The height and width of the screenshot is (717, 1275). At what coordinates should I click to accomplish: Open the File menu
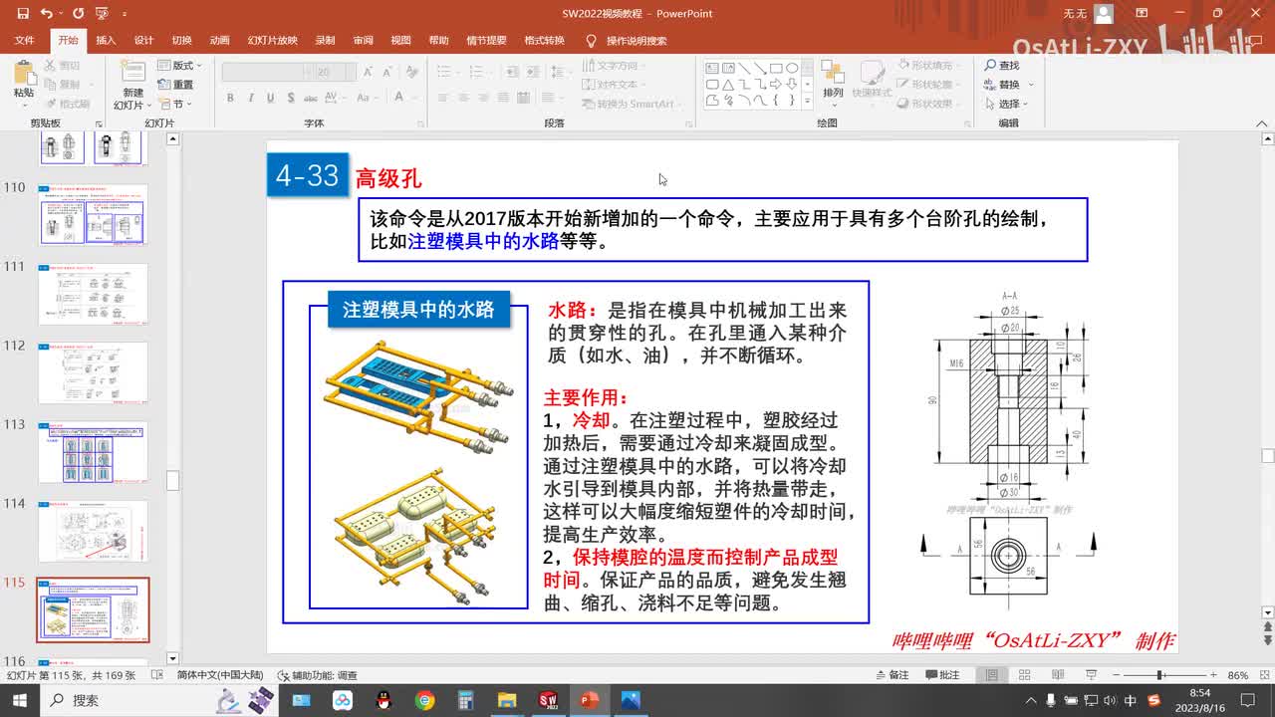25,41
